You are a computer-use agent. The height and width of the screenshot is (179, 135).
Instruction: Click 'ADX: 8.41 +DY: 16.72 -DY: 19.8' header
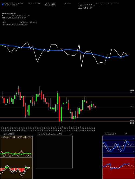(x=16, y=137)
